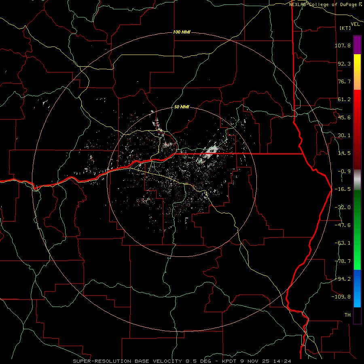Viewport: 364px width, 364px height.
Task: Click the NEXLAB-College of DuPage watermark text
Action: click(325, 4)
